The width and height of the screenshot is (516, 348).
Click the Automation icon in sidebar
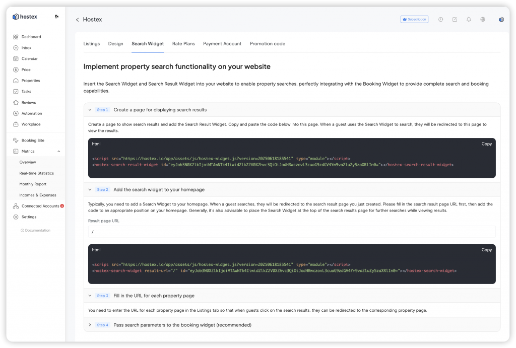point(16,113)
